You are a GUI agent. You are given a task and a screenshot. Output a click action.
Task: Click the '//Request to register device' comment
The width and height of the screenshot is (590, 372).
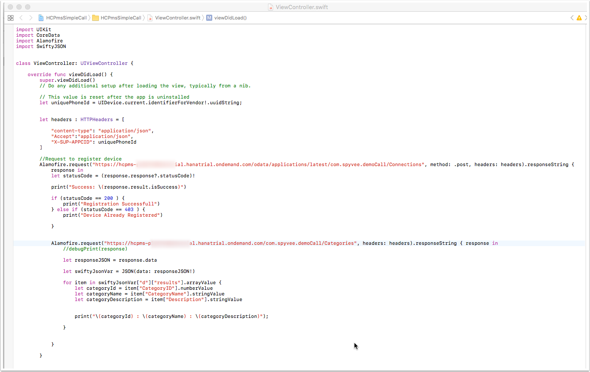tap(80, 159)
